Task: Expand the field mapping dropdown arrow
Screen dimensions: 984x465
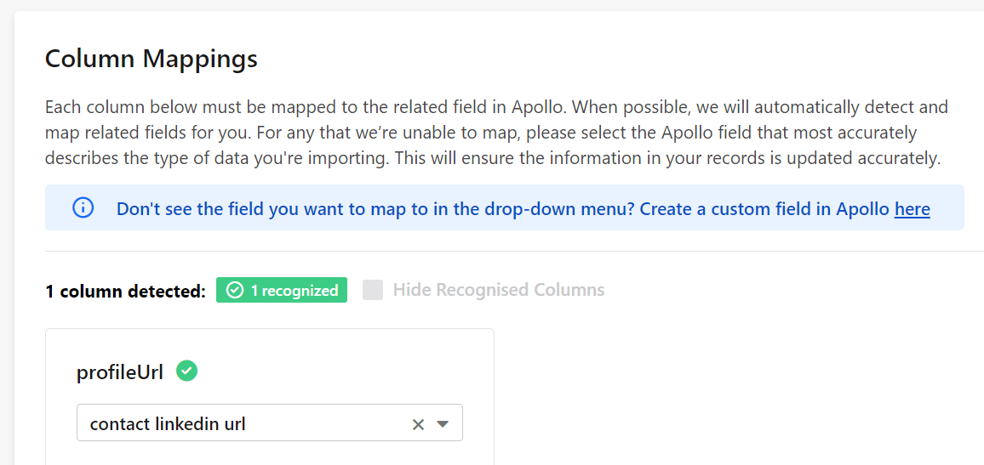Action: (443, 424)
